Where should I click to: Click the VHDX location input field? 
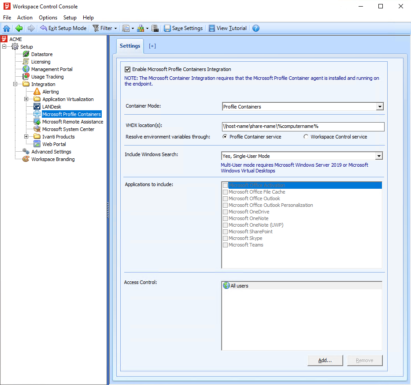pos(303,127)
